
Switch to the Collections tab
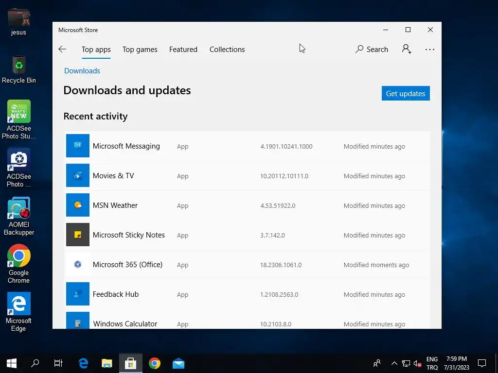pos(227,50)
